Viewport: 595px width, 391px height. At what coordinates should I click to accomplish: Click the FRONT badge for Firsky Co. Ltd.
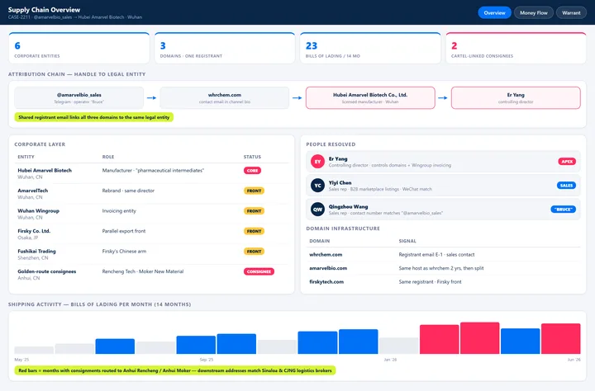[x=254, y=231]
